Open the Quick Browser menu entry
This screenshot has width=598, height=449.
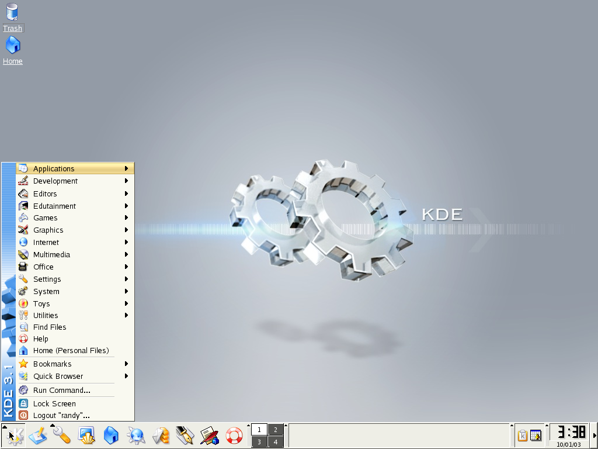[x=75, y=376]
